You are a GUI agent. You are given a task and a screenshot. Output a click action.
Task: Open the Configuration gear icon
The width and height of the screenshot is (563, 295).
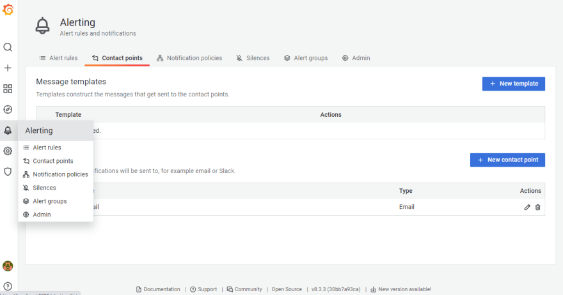pyautogui.click(x=8, y=151)
